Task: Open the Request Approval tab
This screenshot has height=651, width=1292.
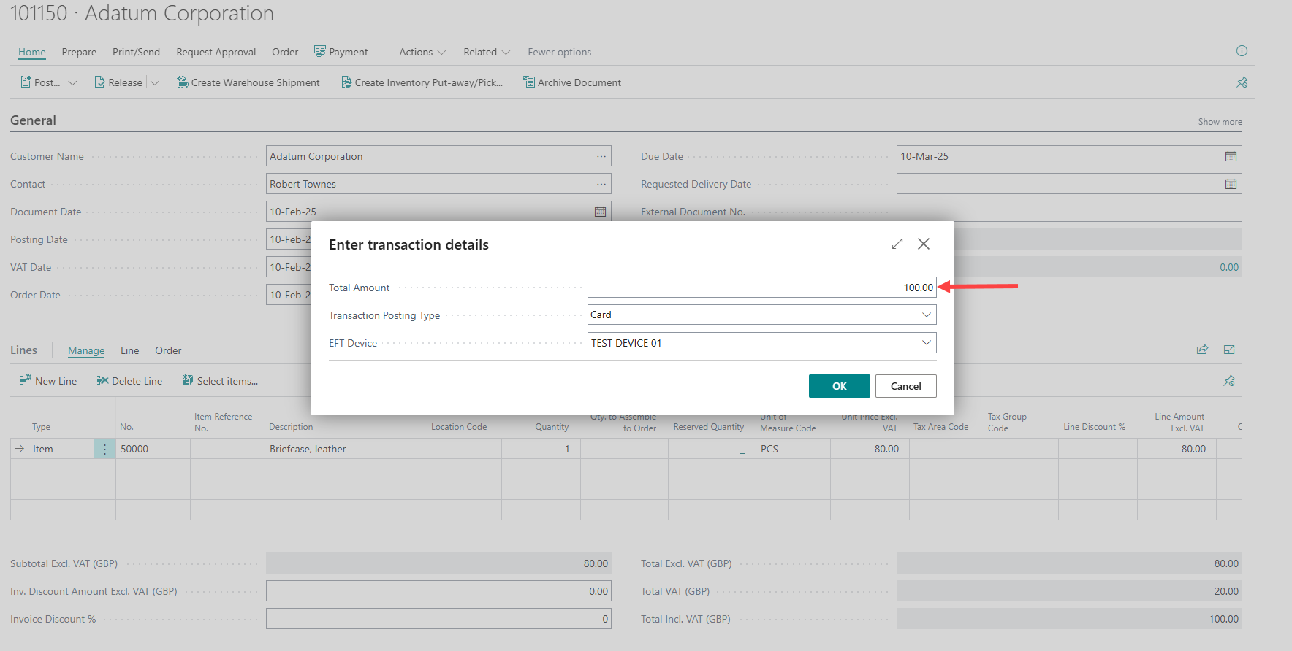Action: click(216, 52)
